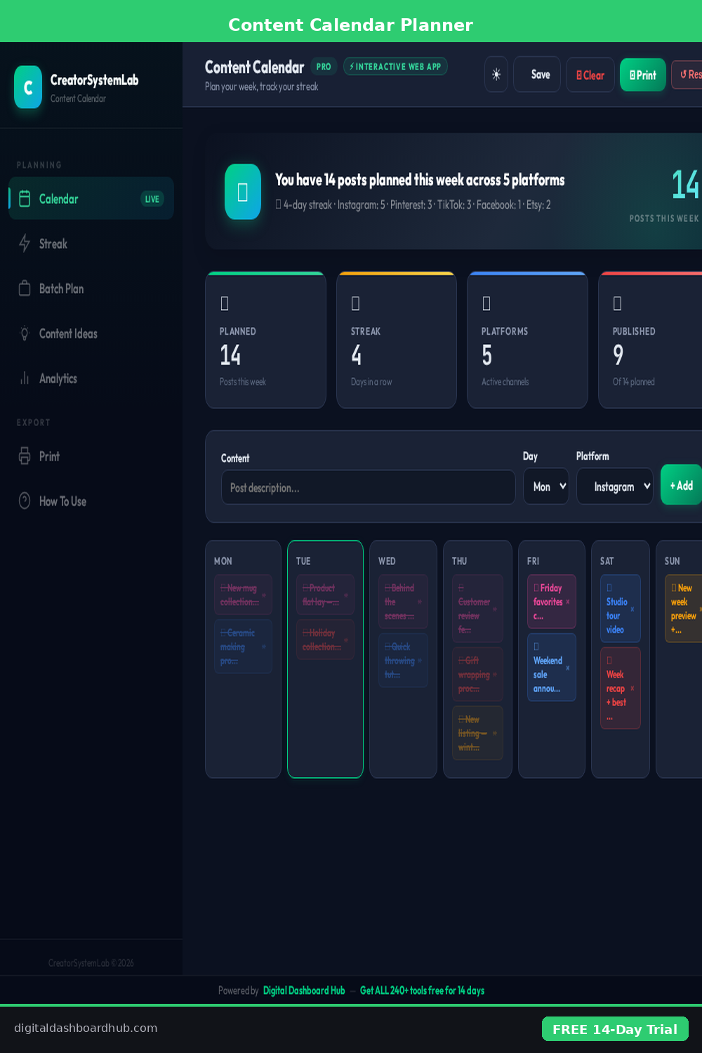The image size is (702, 1053).
Task: Click the Content Ideas lightbulb icon
Action: pyautogui.click(x=25, y=333)
